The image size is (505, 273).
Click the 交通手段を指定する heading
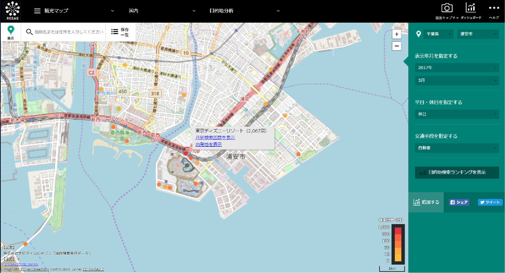(x=436, y=136)
